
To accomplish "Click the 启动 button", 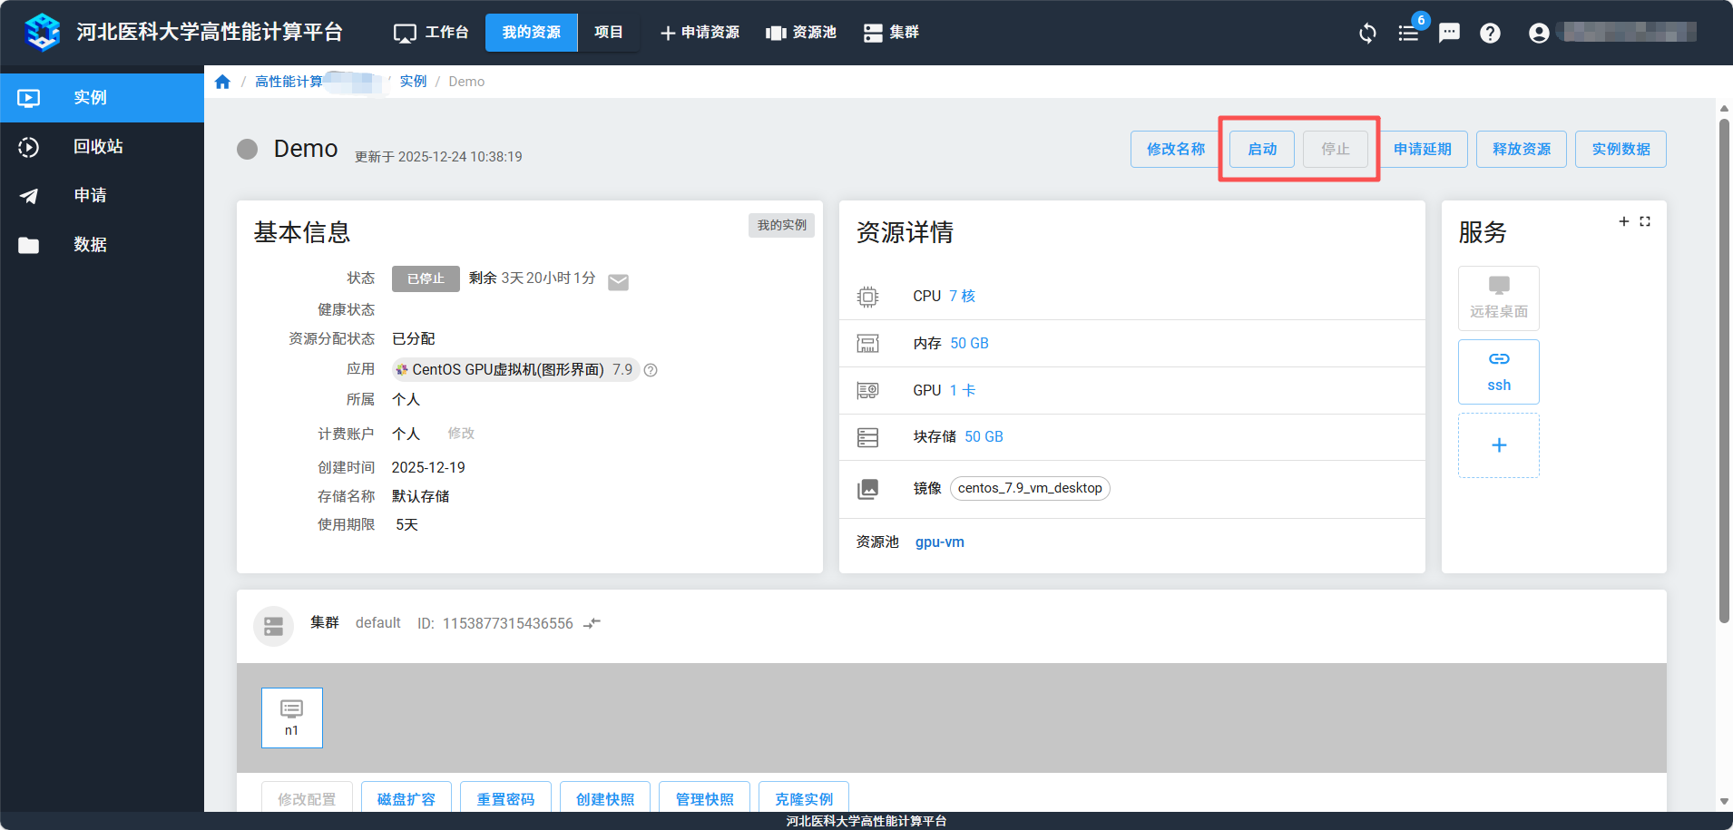I will pyautogui.click(x=1261, y=150).
